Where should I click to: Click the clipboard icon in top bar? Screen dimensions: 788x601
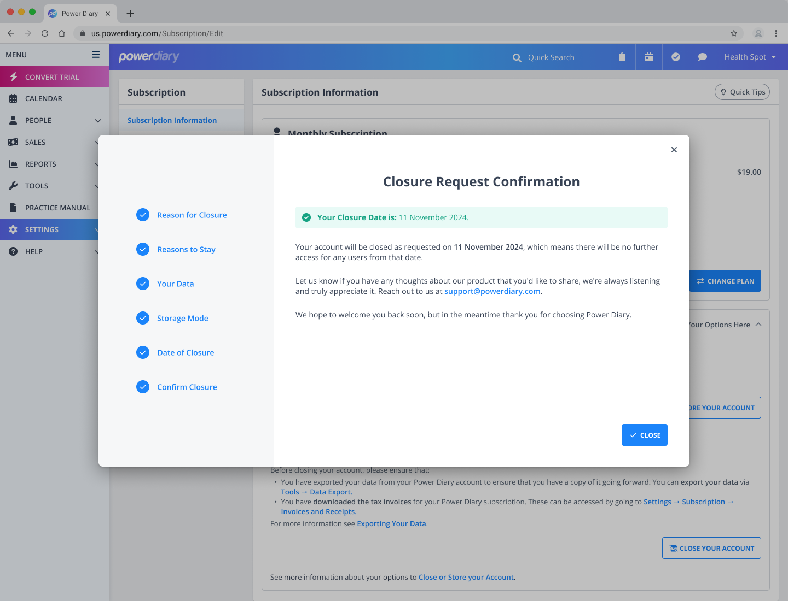point(622,57)
